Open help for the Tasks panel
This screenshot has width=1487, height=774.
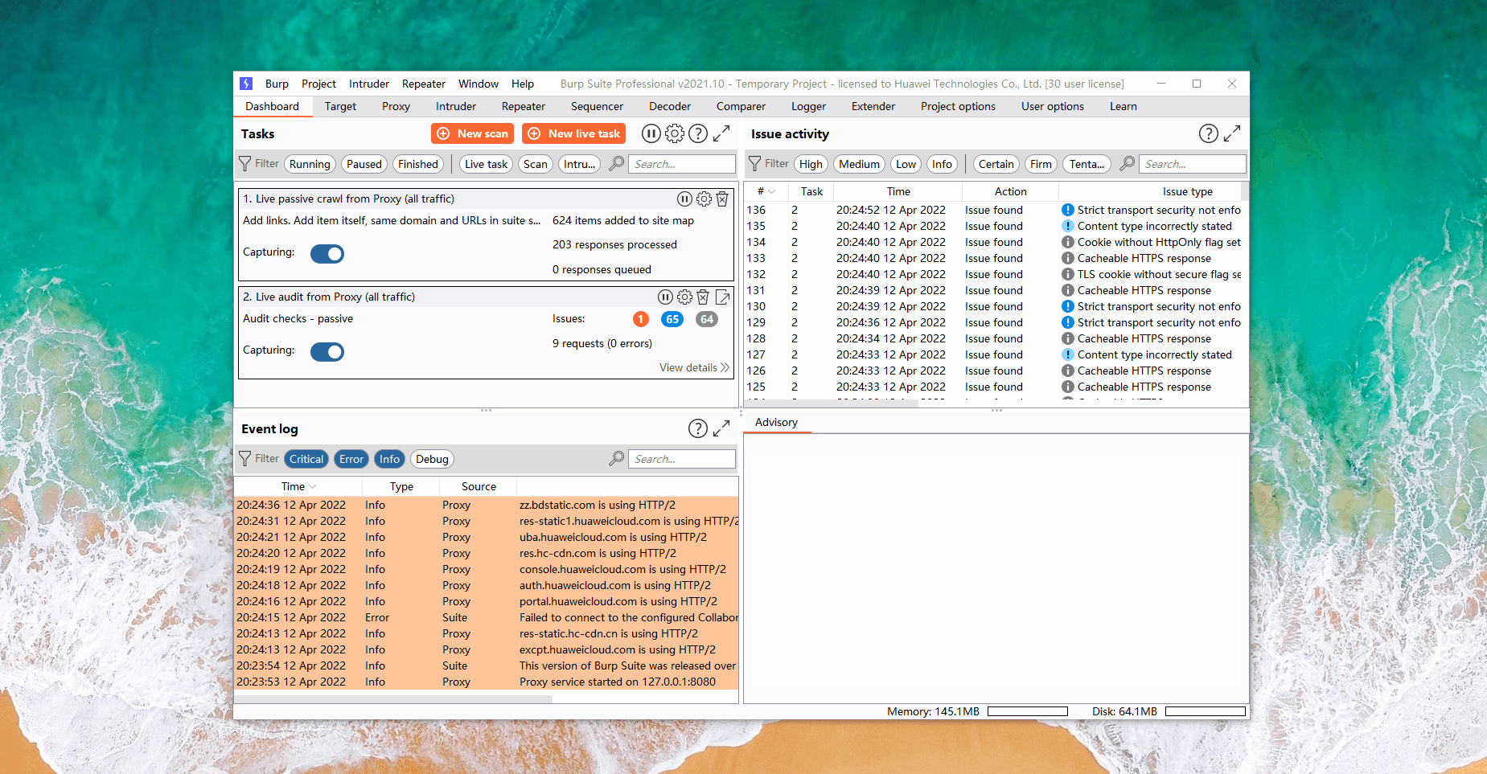coord(698,133)
